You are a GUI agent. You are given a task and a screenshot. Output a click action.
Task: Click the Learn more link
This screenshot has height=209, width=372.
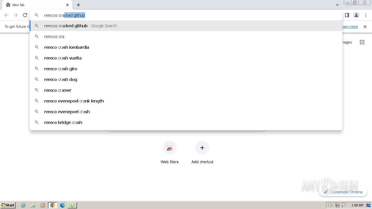click(x=350, y=27)
